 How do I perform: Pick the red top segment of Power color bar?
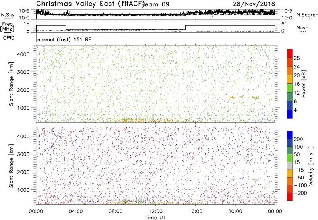point(290,54)
